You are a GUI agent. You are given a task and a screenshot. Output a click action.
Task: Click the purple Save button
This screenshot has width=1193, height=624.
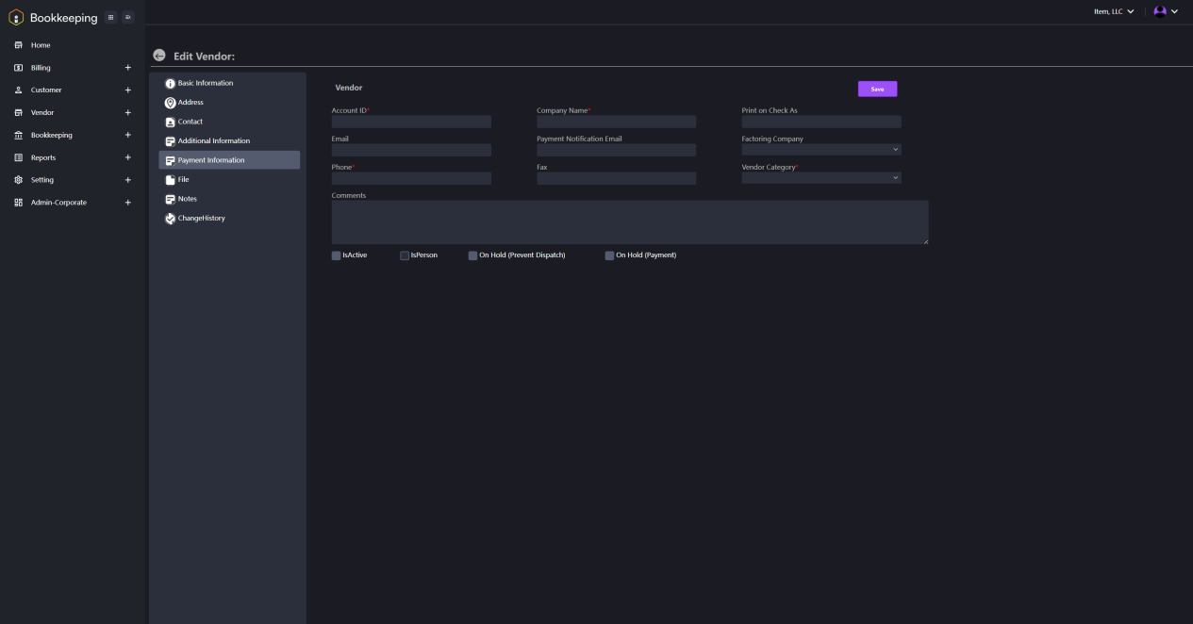pos(877,89)
